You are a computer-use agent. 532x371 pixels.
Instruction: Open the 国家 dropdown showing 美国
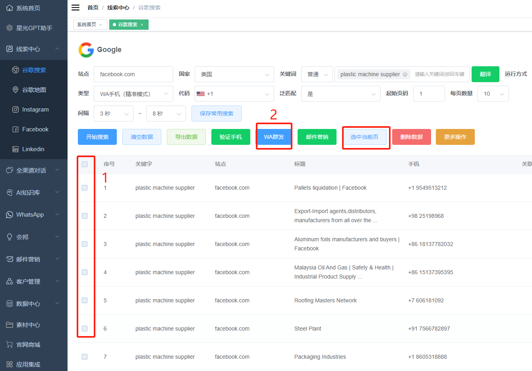(234, 74)
